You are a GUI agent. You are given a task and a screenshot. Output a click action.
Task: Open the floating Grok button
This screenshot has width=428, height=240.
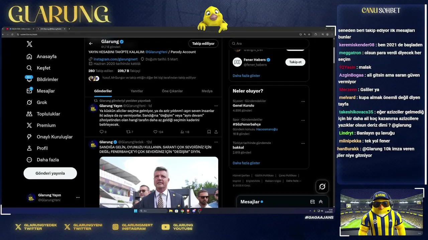click(322, 187)
